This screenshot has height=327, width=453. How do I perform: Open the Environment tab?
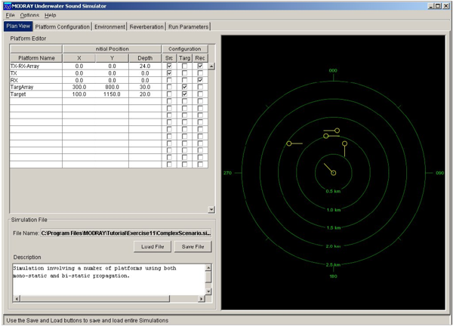click(x=109, y=26)
